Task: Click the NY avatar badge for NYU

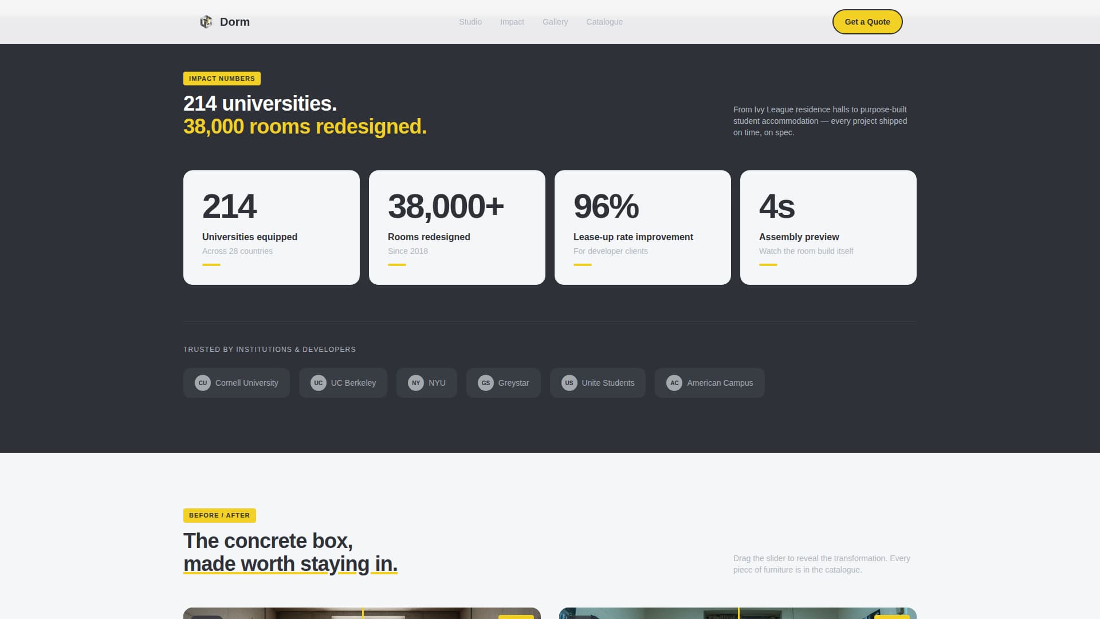Action: 416,383
